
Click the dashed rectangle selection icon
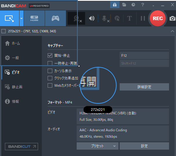coord(3,31)
